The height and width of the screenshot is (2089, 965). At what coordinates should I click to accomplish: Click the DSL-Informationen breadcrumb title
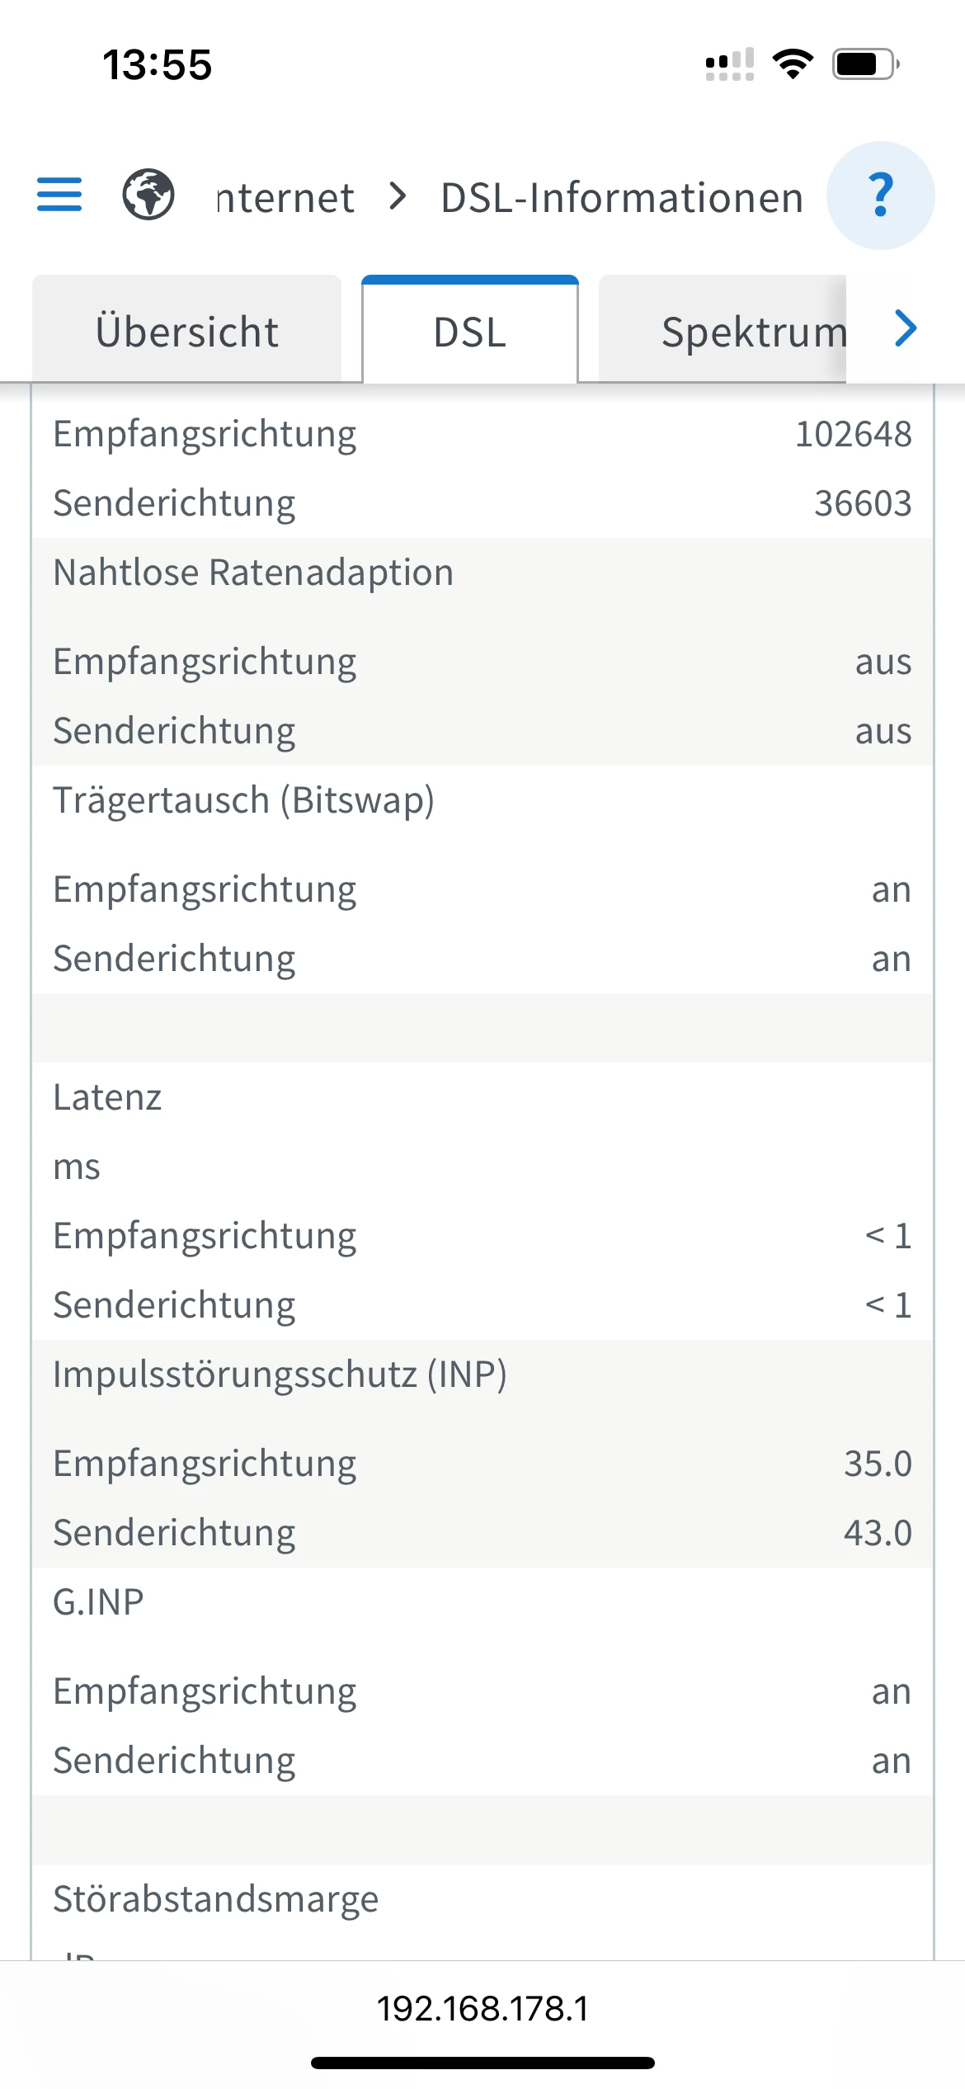pyautogui.click(x=622, y=198)
